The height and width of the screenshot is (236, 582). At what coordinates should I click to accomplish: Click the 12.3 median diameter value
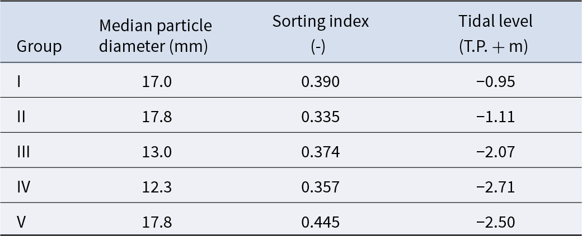(157, 187)
